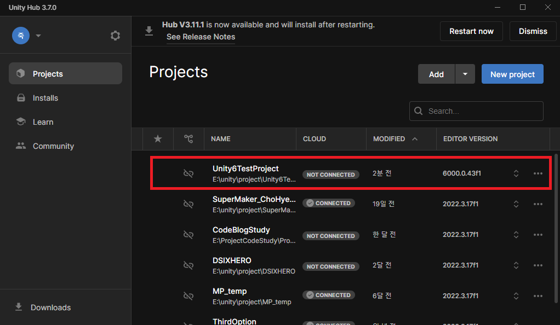The image size is (560, 325).
Task: Open the DSIXHERO project
Action: 232,260
